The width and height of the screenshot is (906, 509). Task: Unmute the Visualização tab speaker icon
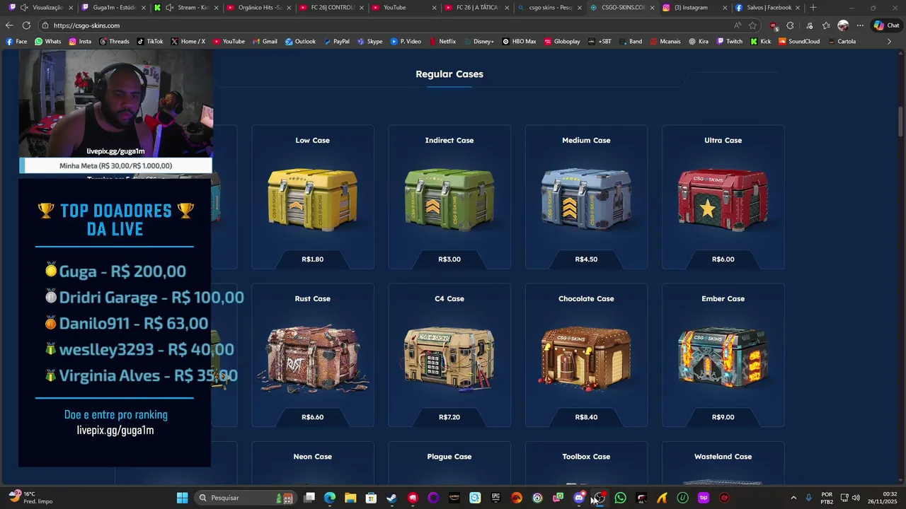pos(24,8)
